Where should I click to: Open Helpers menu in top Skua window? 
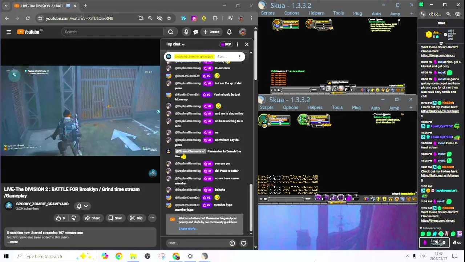(316, 13)
